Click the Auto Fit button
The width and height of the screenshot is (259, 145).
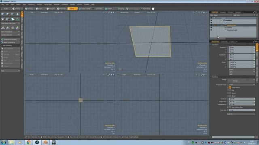pyautogui.click(x=241, y=114)
